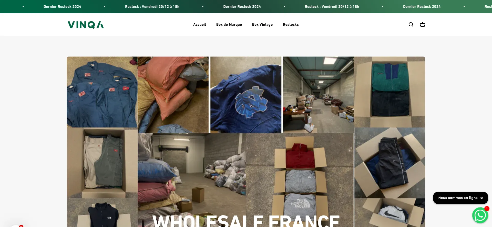Image resolution: width=492 pixels, height=227 pixels.
Task: Click the blue work shirts photo
Action: point(102,92)
